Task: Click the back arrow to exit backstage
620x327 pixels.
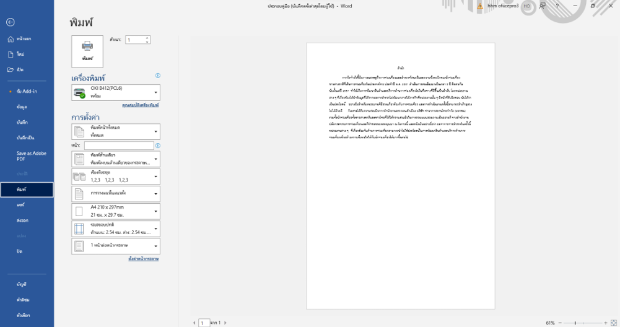Action: (11, 22)
